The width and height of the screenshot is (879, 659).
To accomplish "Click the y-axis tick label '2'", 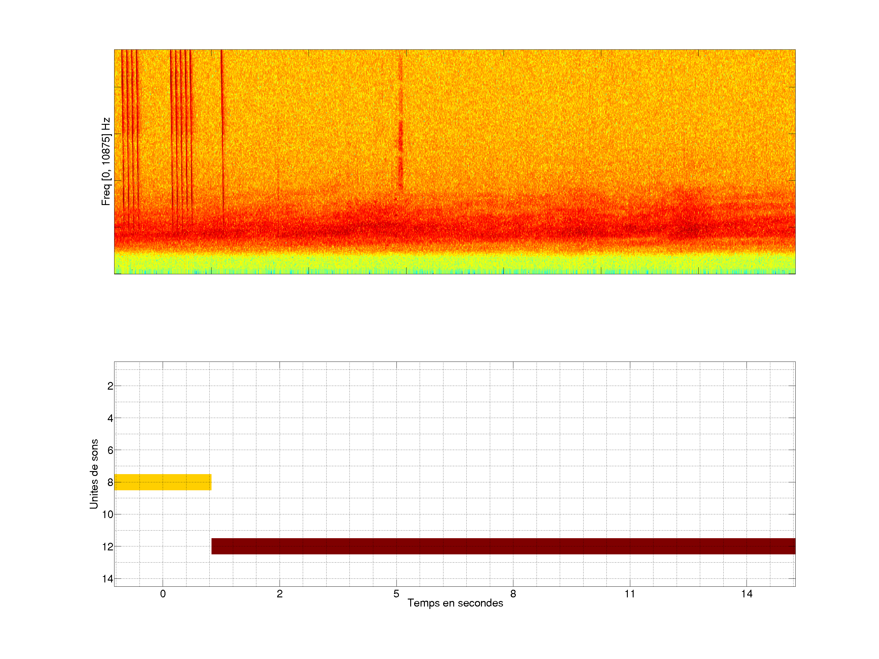I will (110, 386).
